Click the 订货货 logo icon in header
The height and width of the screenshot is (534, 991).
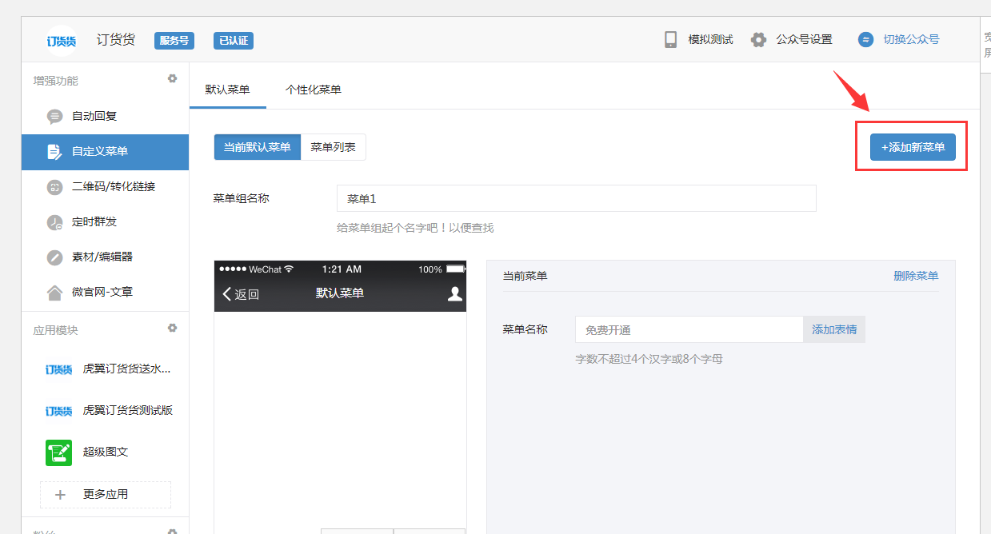tap(61, 40)
